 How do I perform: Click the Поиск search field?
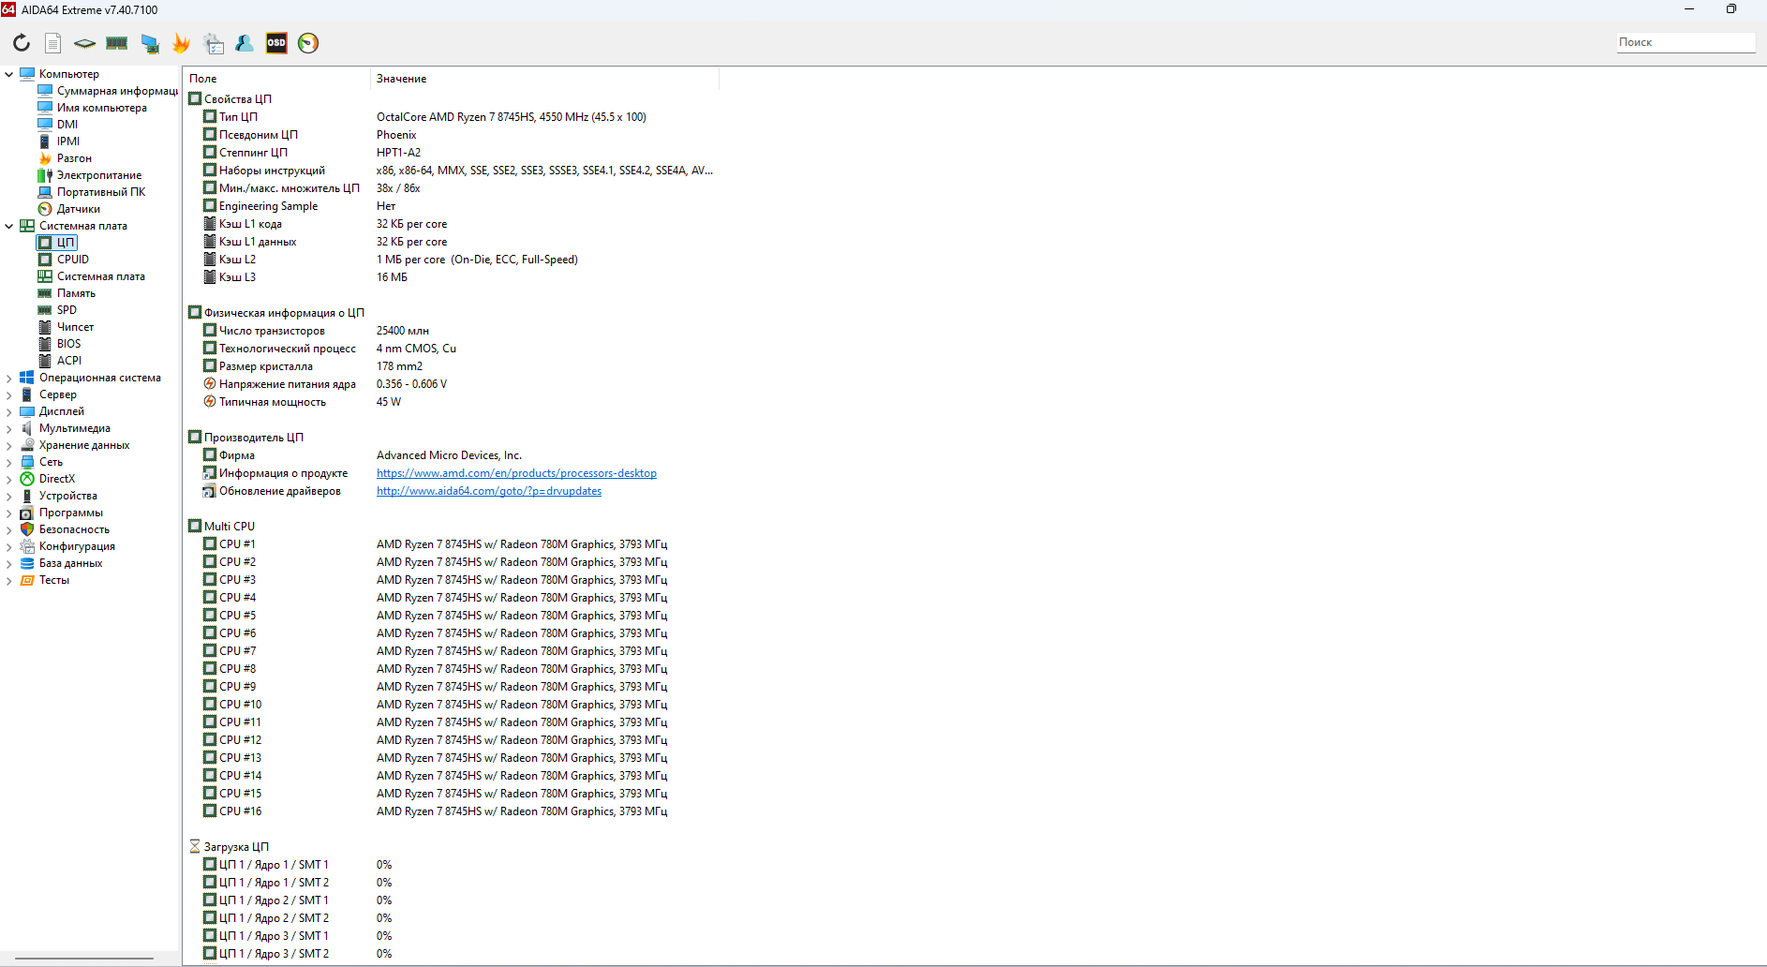tap(1685, 42)
